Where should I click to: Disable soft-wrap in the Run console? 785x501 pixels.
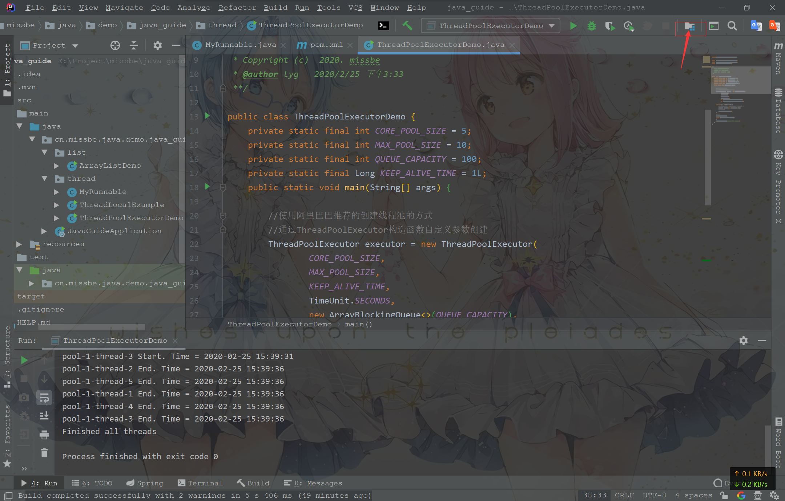[x=44, y=398]
